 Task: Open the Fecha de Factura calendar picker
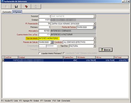pyautogui.click(x=94, y=27)
